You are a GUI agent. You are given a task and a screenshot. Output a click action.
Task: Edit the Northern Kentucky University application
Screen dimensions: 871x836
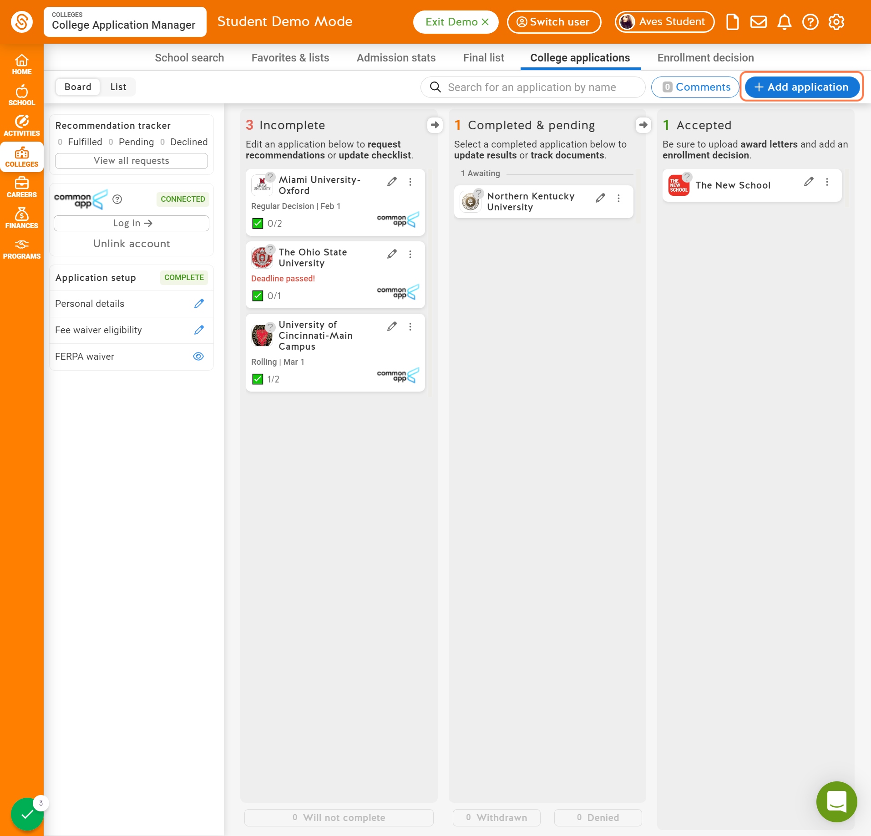pos(600,198)
